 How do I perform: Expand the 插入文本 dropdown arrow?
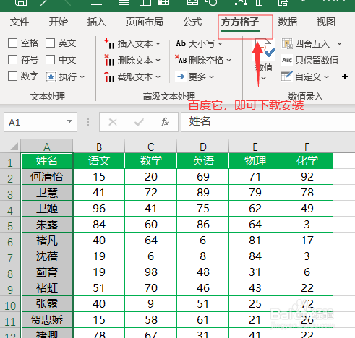pyautogui.click(x=158, y=44)
